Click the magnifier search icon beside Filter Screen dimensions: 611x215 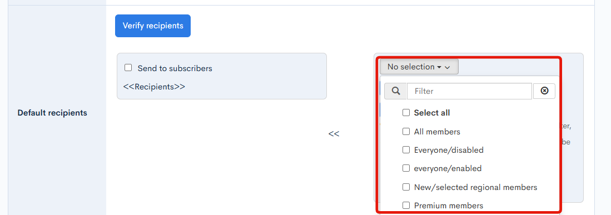pos(395,91)
